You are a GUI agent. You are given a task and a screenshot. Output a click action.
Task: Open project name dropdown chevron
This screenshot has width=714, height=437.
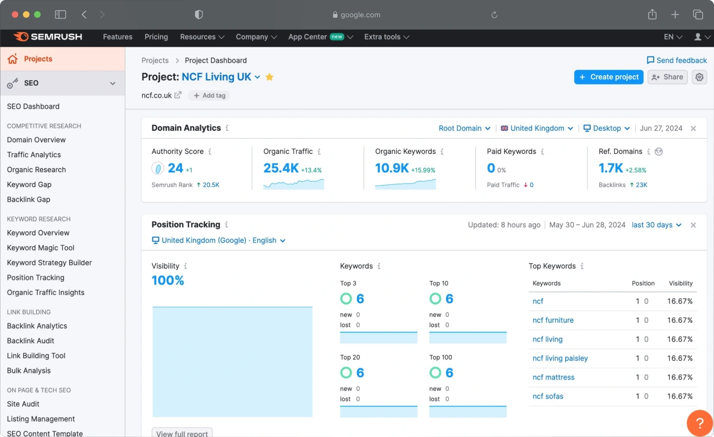pos(257,77)
